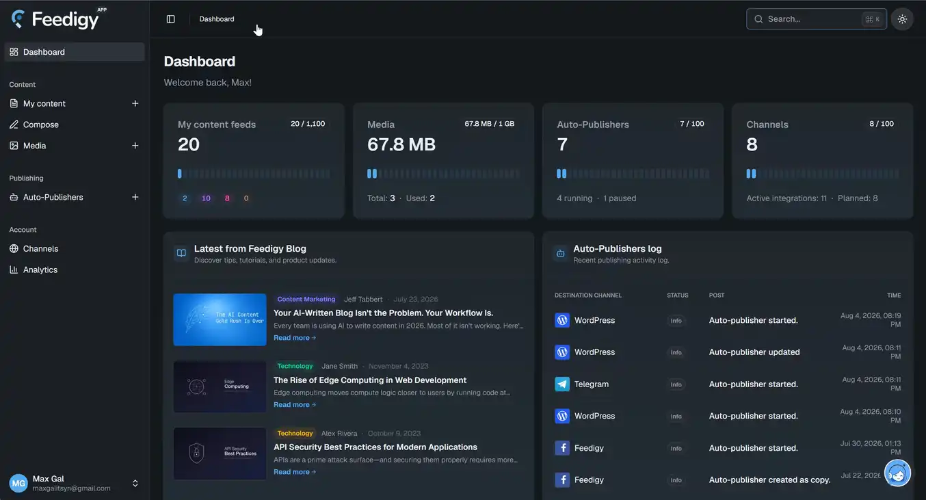Focus the Search field
The height and width of the screenshot is (500, 926).
coord(817,19)
